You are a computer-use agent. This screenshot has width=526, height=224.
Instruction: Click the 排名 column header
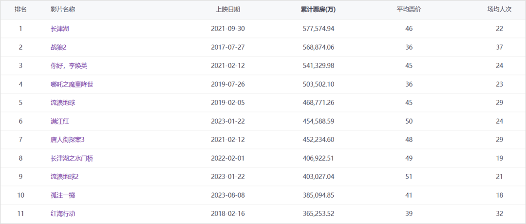[x=20, y=10]
